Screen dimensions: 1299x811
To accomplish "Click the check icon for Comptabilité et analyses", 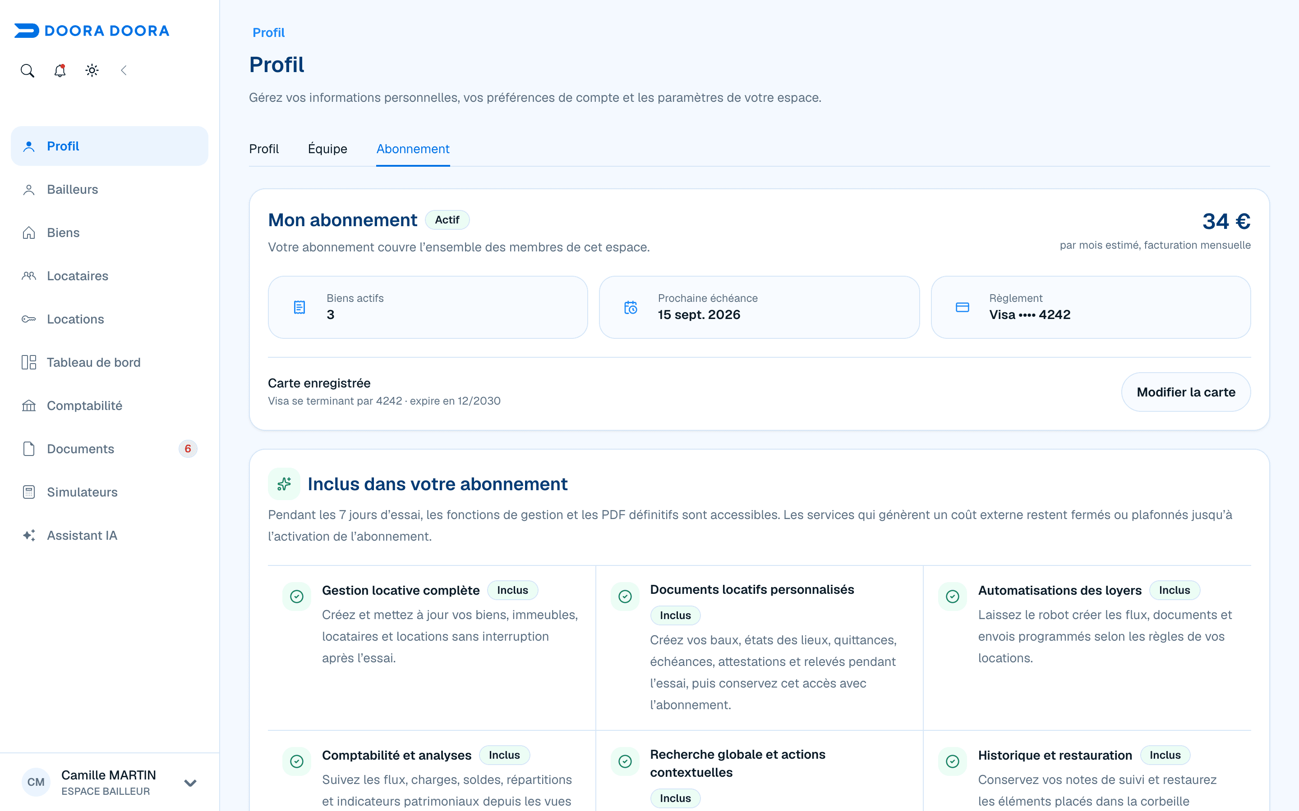I will [x=297, y=761].
